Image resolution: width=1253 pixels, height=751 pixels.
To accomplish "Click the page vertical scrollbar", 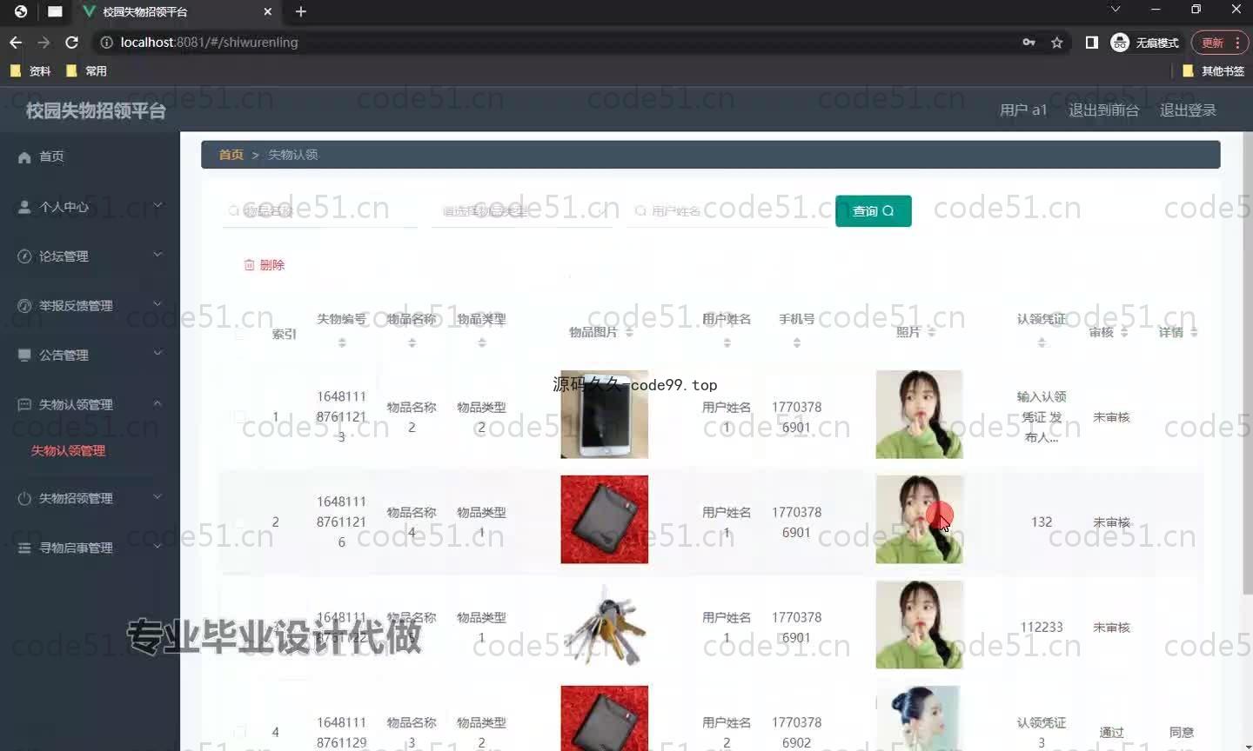I will pyautogui.click(x=1247, y=365).
